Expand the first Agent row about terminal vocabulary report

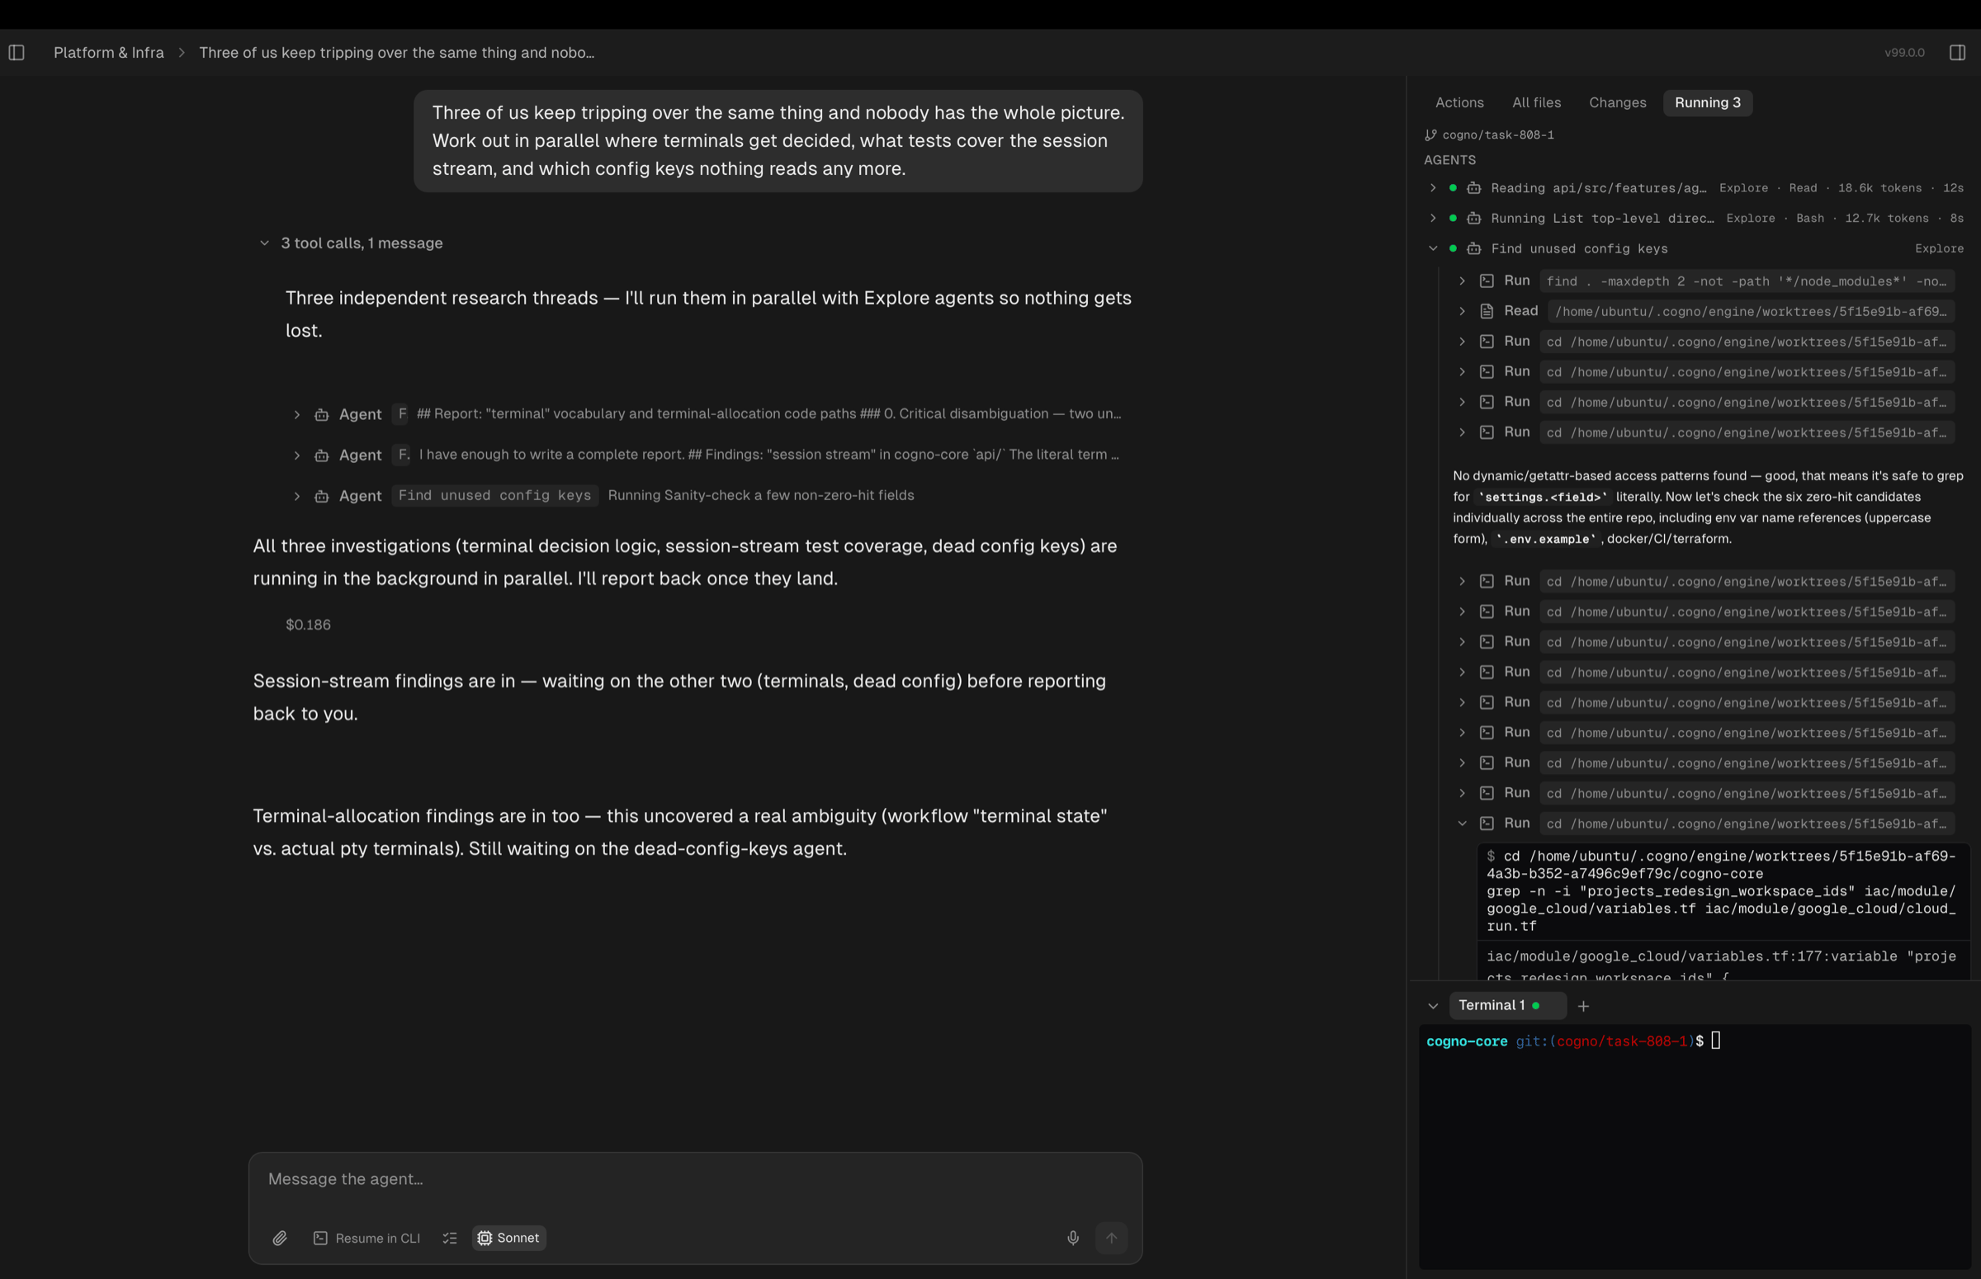click(296, 414)
